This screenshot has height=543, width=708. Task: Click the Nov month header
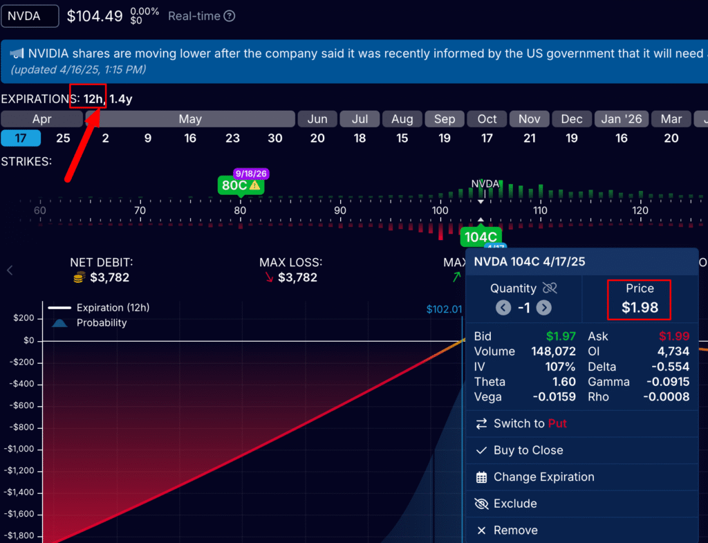point(529,119)
